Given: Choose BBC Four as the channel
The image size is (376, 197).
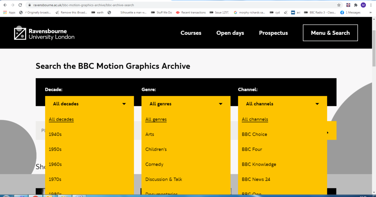Looking at the screenshot, I should pos(252,149).
